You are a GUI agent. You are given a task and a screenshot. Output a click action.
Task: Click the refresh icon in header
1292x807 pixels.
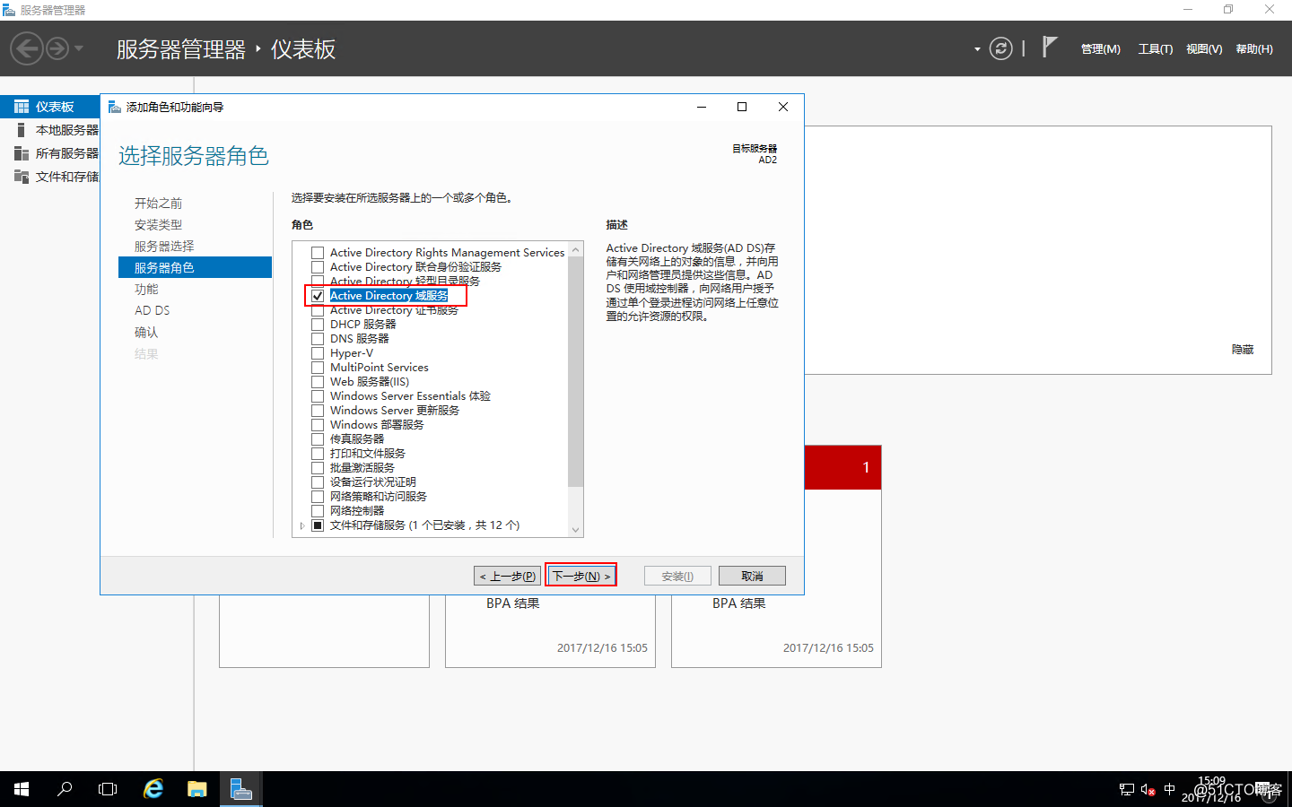click(1000, 48)
